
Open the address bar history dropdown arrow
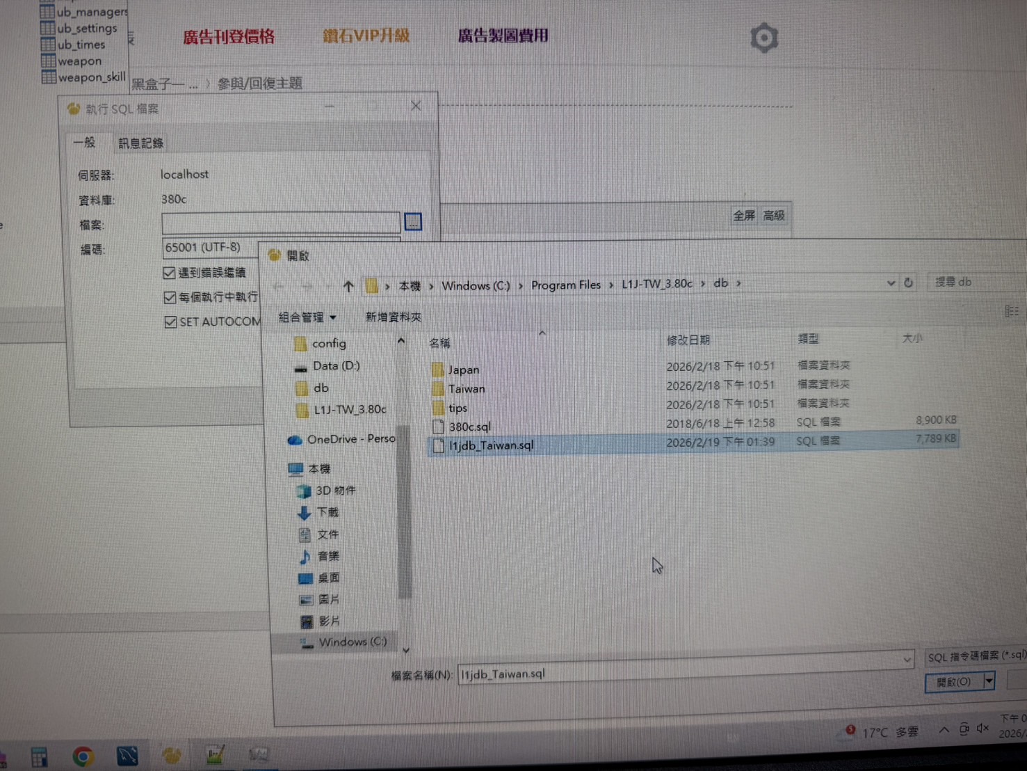pyautogui.click(x=891, y=283)
